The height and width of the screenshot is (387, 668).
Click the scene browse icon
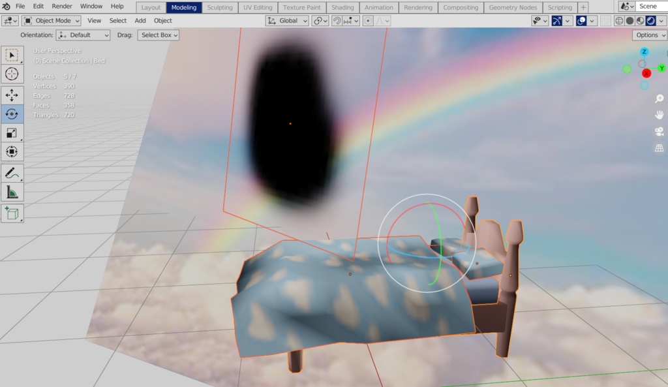click(627, 7)
